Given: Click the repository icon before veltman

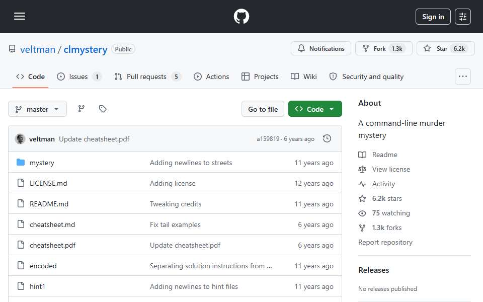Looking at the screenshot, I should click(12, 49).
